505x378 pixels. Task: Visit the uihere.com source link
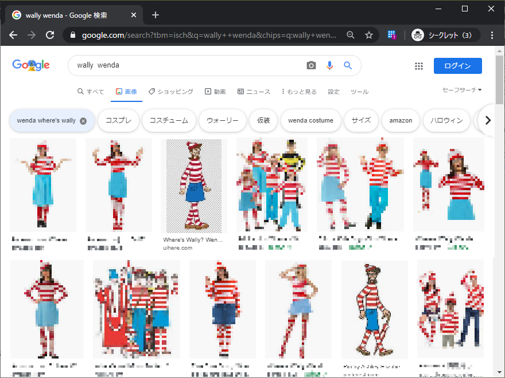pyautogui.click(x=178, y=248)
